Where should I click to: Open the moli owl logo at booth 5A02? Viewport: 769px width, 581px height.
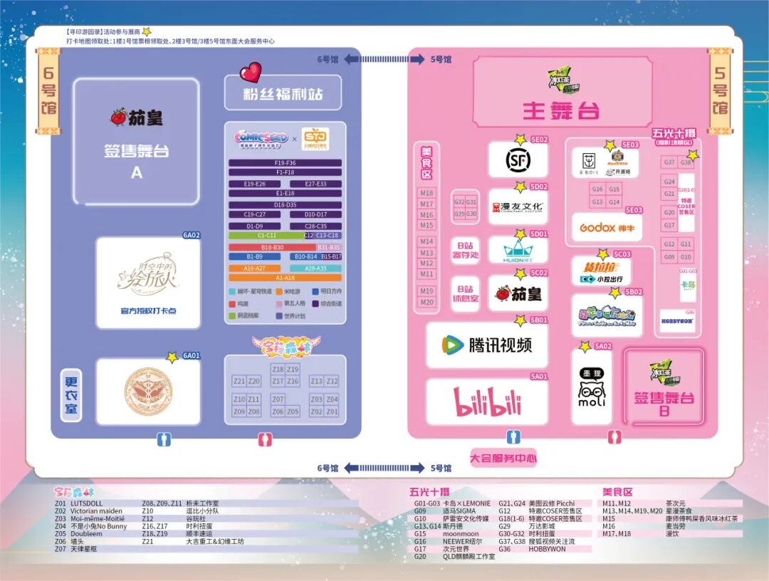pyautogui.click(x=592, y=387)
